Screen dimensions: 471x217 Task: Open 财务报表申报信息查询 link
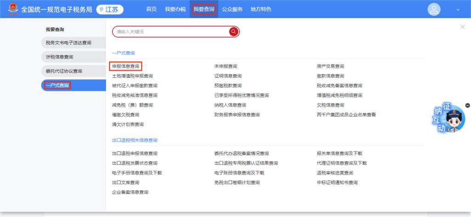pos(237,115)
